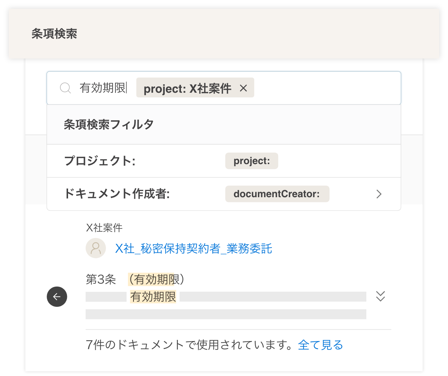Click the project: filter tag
Image resolution: width=448 pixels, height=376 pixels.
[252, 161]
